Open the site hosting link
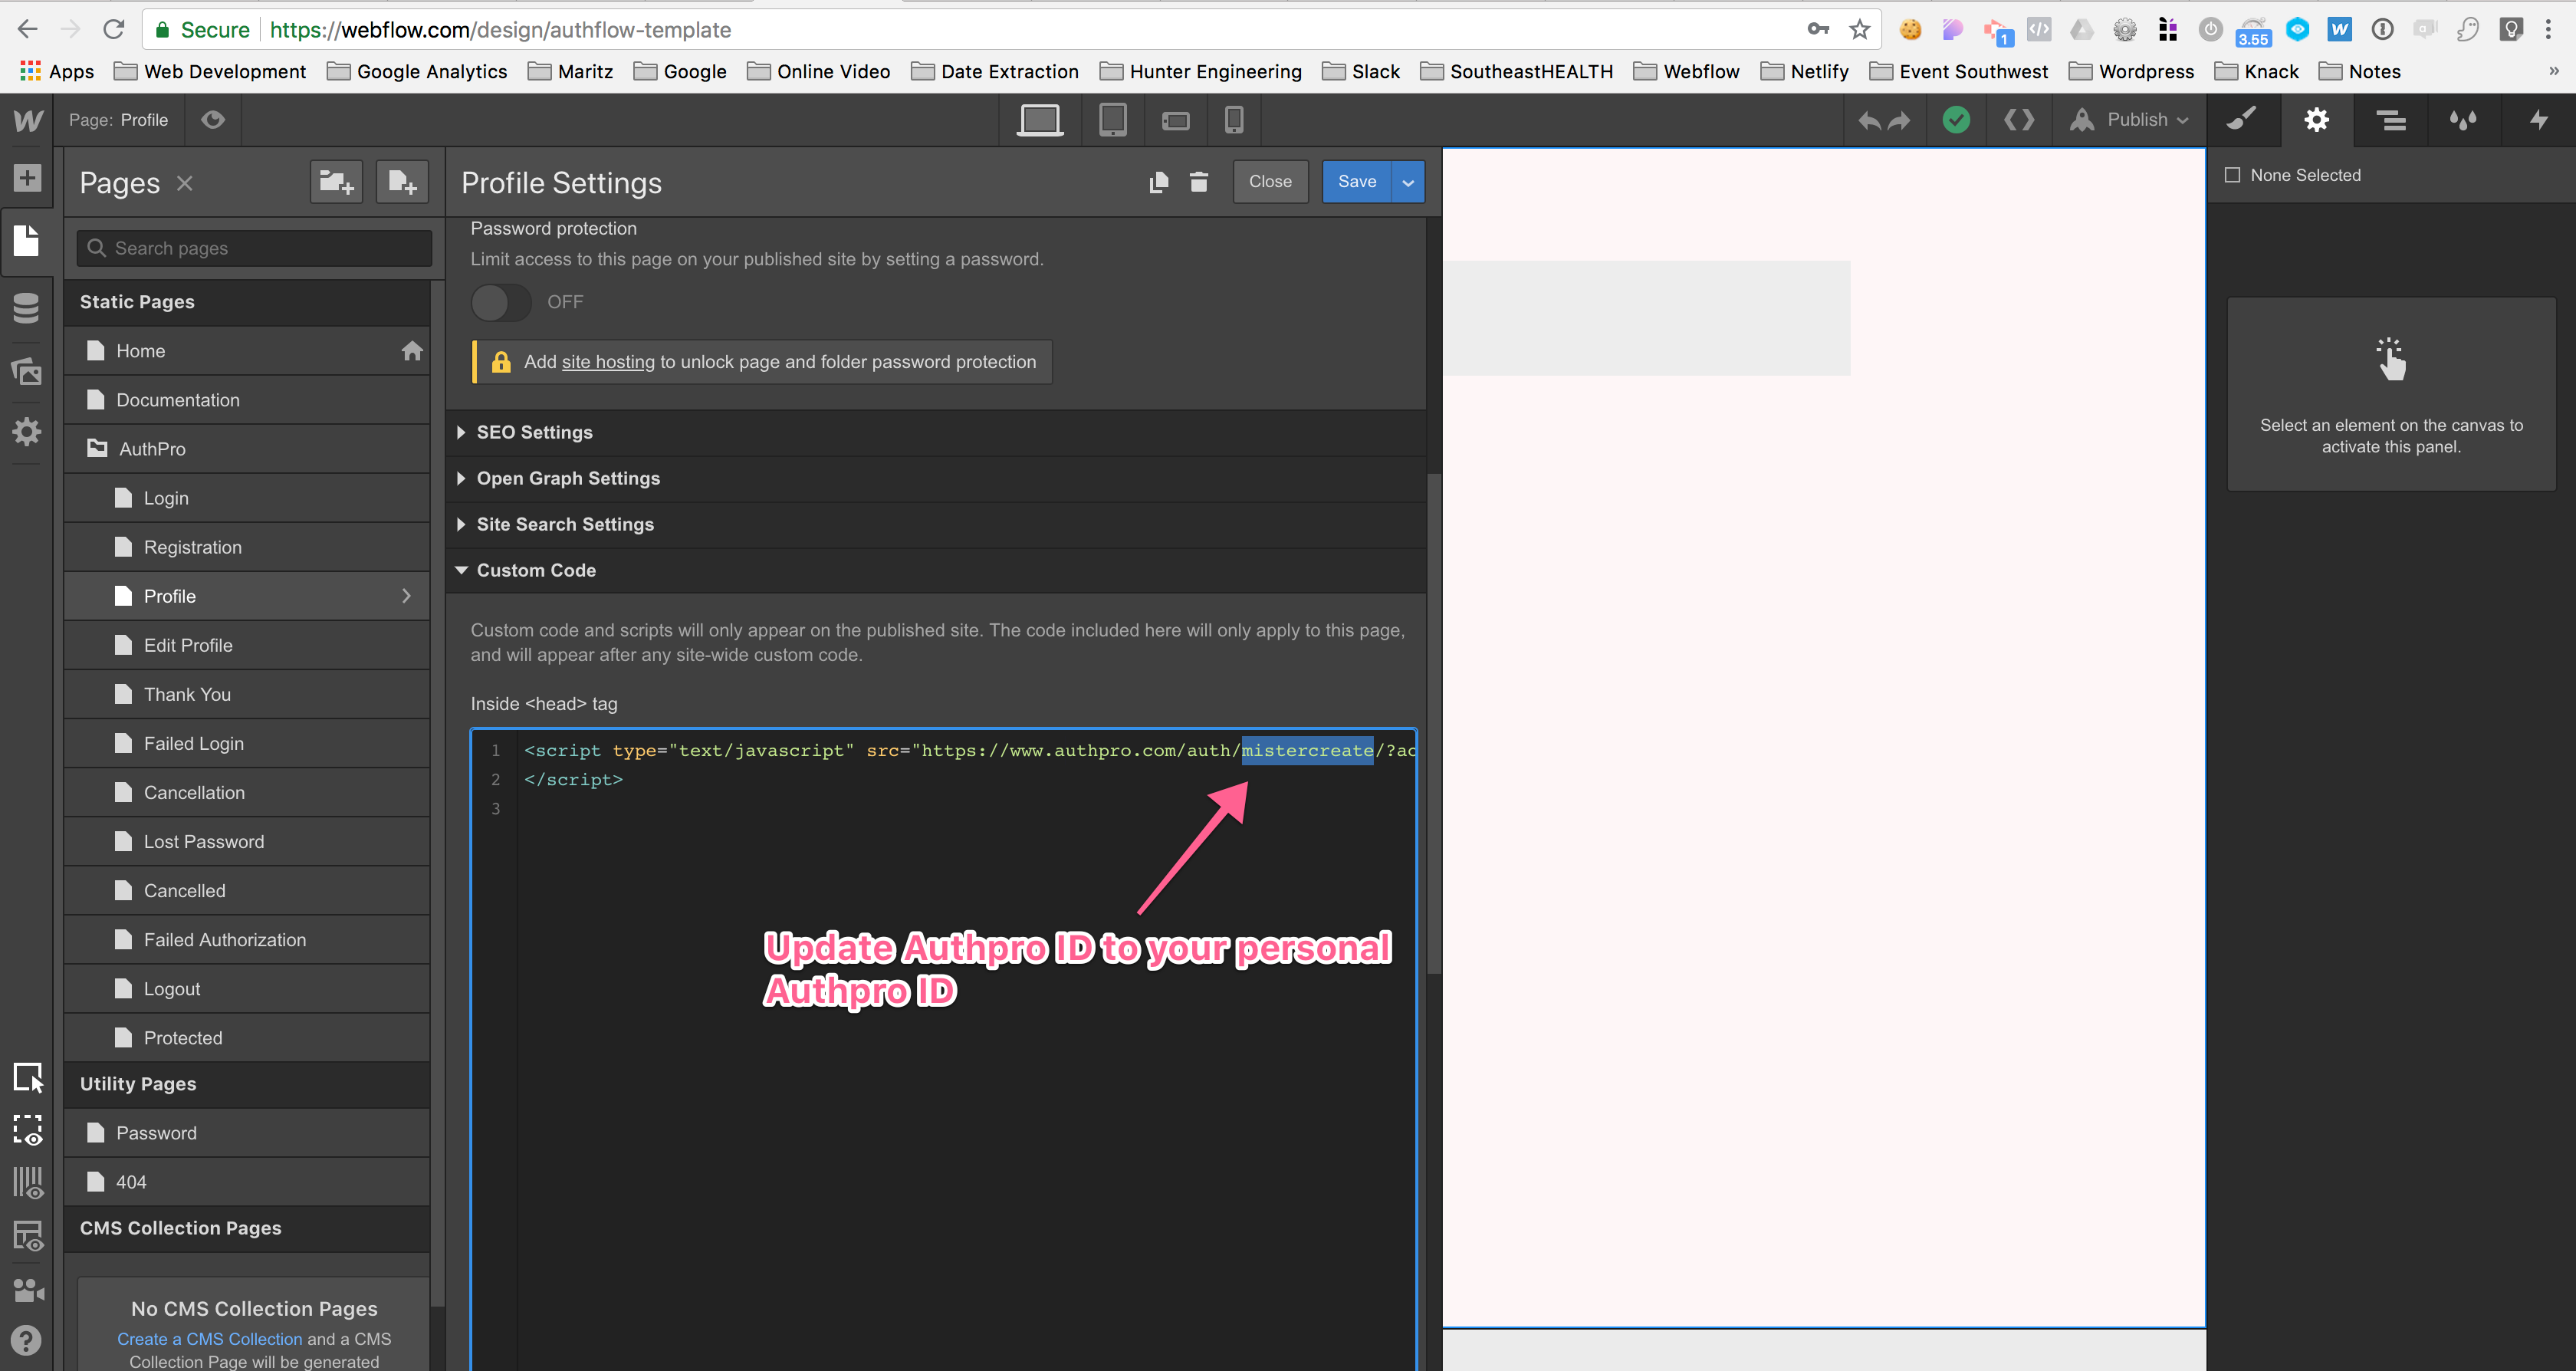This screenshot has height=1371, width=2576. click(x=608, y=362)
